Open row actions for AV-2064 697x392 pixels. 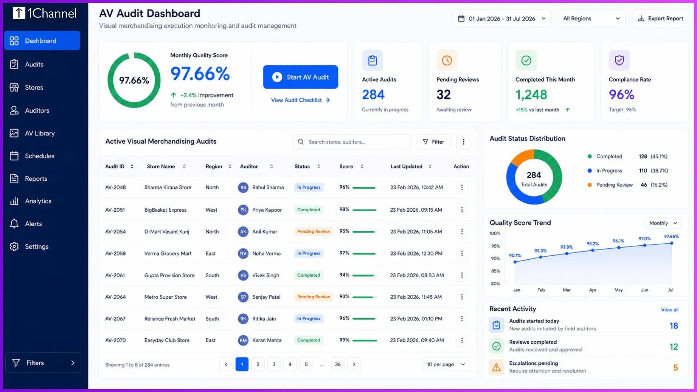click(x=462, y=297)
